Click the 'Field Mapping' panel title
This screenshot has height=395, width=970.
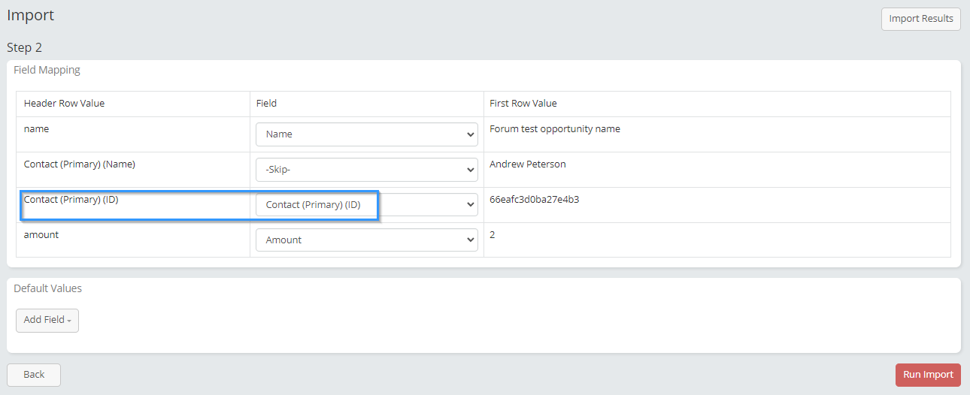tap(47, 71)
